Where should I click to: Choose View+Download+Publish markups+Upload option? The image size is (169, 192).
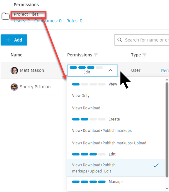109,143
